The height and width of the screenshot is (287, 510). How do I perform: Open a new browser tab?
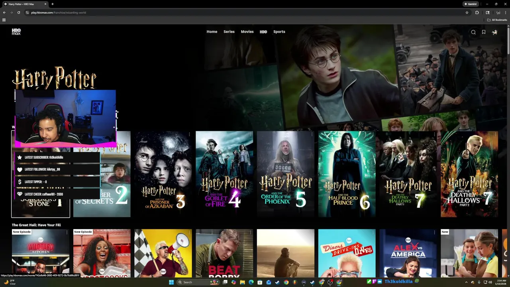pyautogui.click(x=53, y=4)
